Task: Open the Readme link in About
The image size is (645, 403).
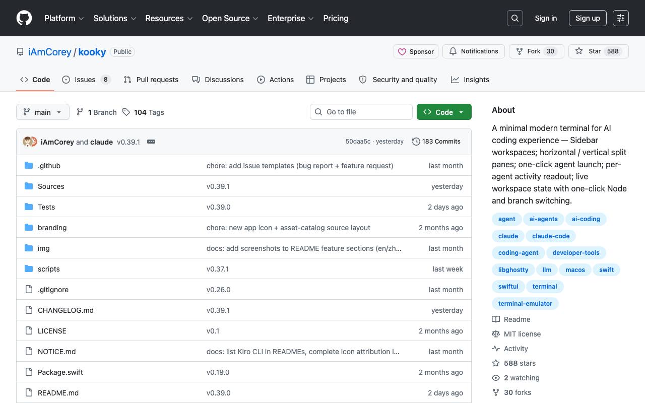Action: click(x=511, y=319)
